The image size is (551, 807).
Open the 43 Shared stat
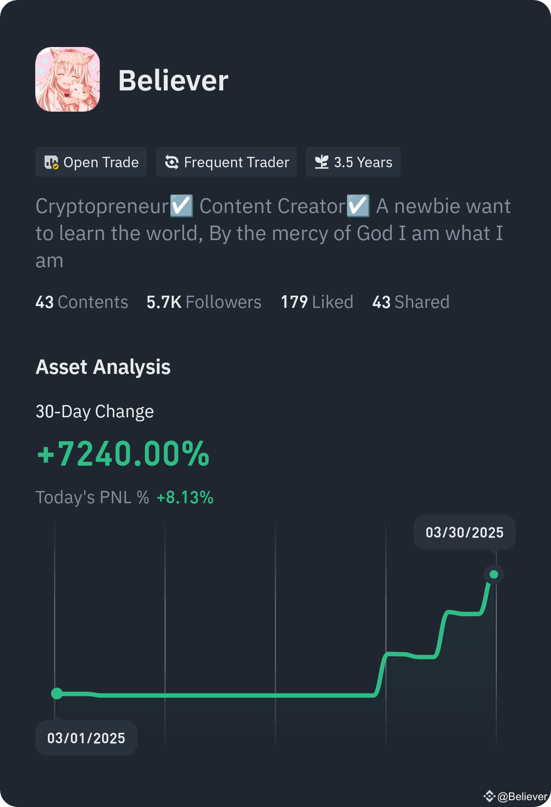(411, 302)
